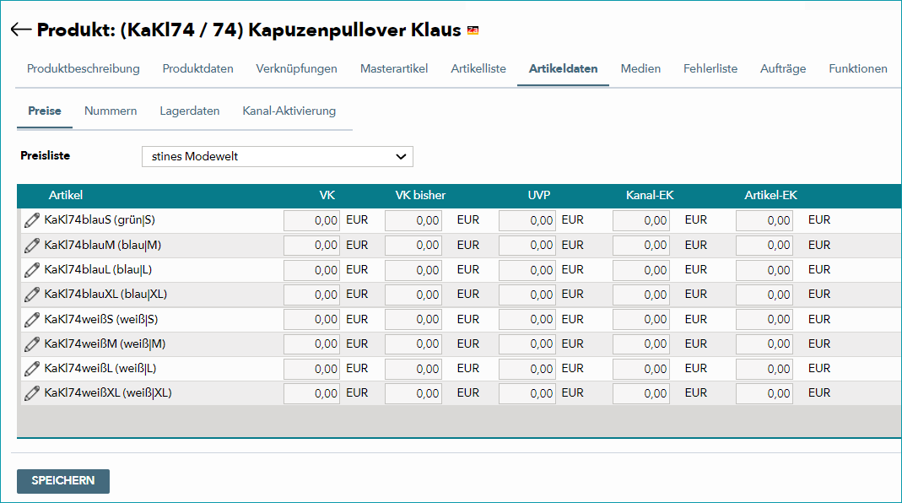This screenshot has height=503, width=902.
Task: Switch to the Nummern sub-tab
Action: coord(111,111)
